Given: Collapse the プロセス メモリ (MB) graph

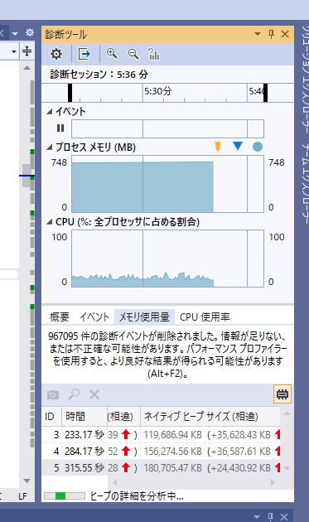Looking at the screenshot, I should 49,147.
